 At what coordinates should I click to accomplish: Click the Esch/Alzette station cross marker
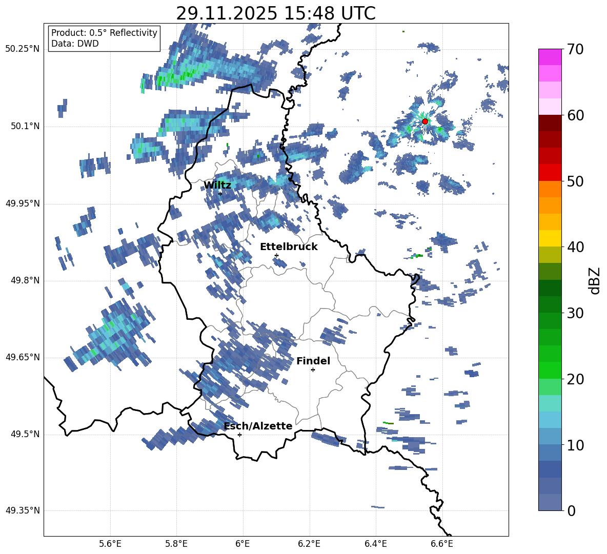click(x=239, y=435)
